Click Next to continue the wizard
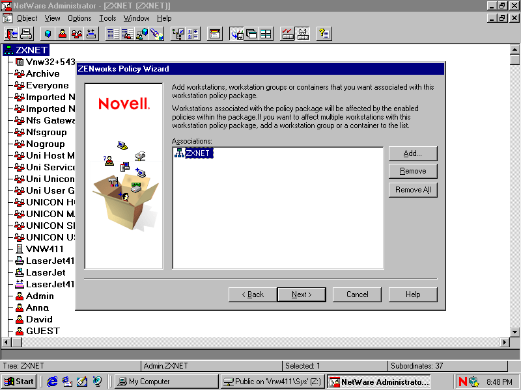This screenshot has height=390, width=521. tap(302, 294)
